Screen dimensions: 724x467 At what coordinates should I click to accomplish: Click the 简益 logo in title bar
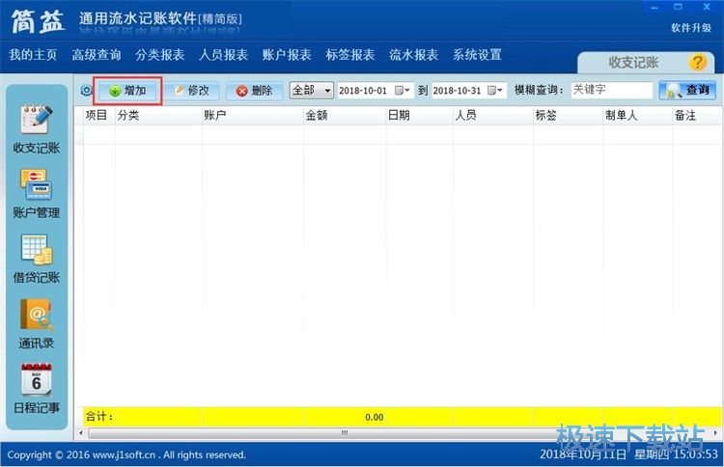[x=38, y=21]
